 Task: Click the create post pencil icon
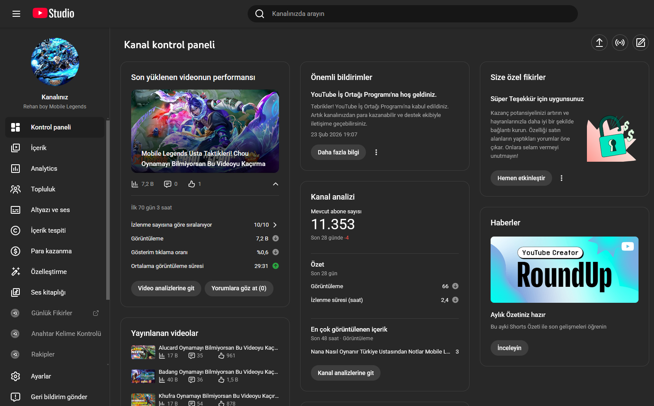641,43
